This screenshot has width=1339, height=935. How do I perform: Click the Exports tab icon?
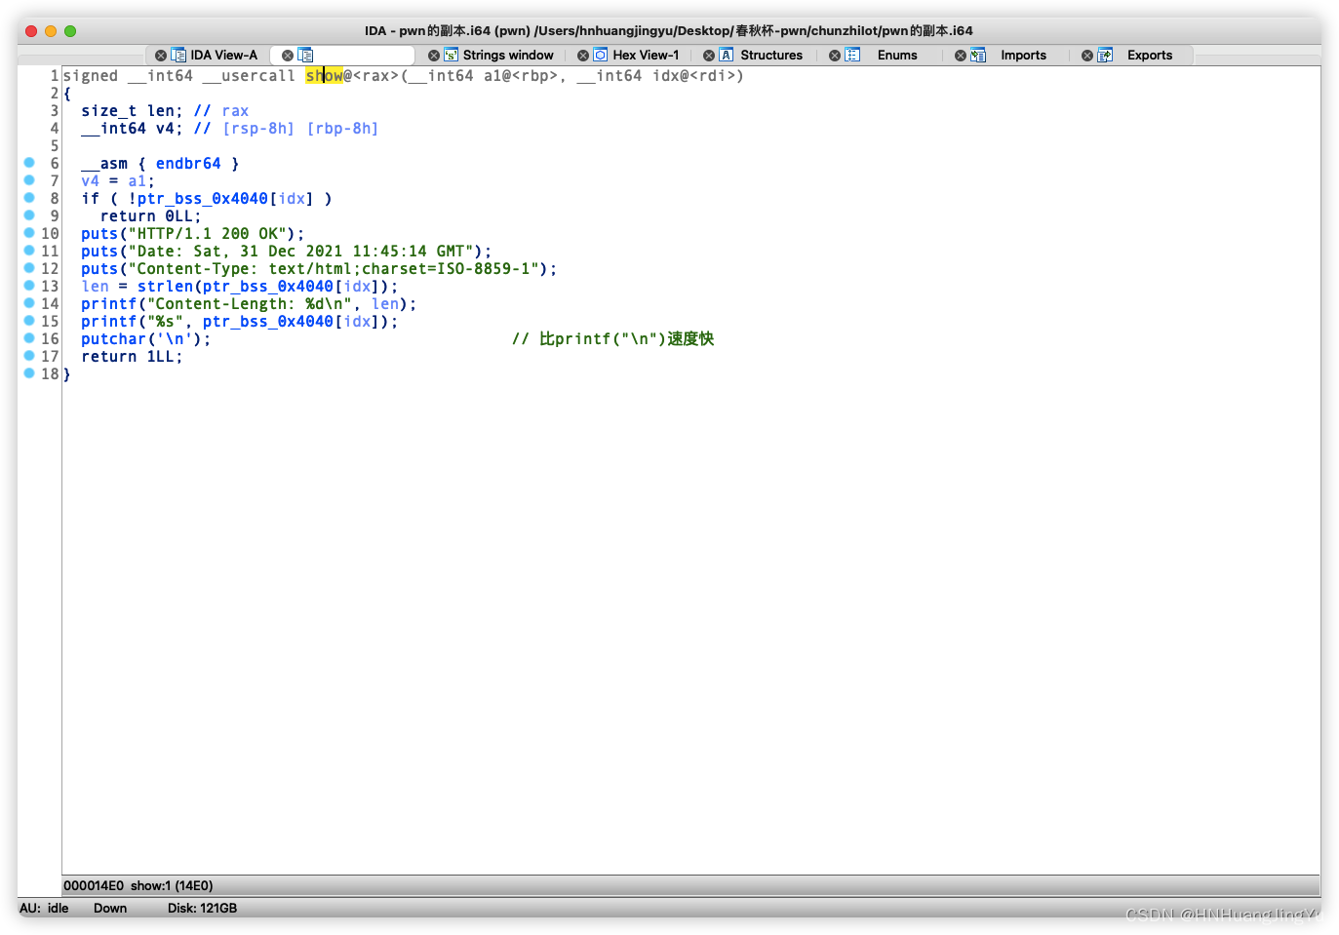tap(1105, 56)
